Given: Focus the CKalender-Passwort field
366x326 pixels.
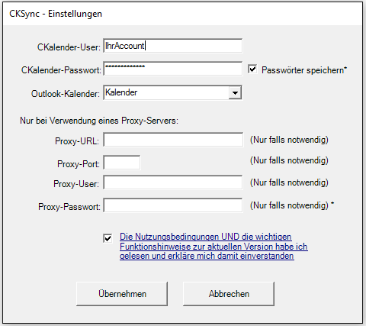Looking at the screenshot, I should (173, 69).
